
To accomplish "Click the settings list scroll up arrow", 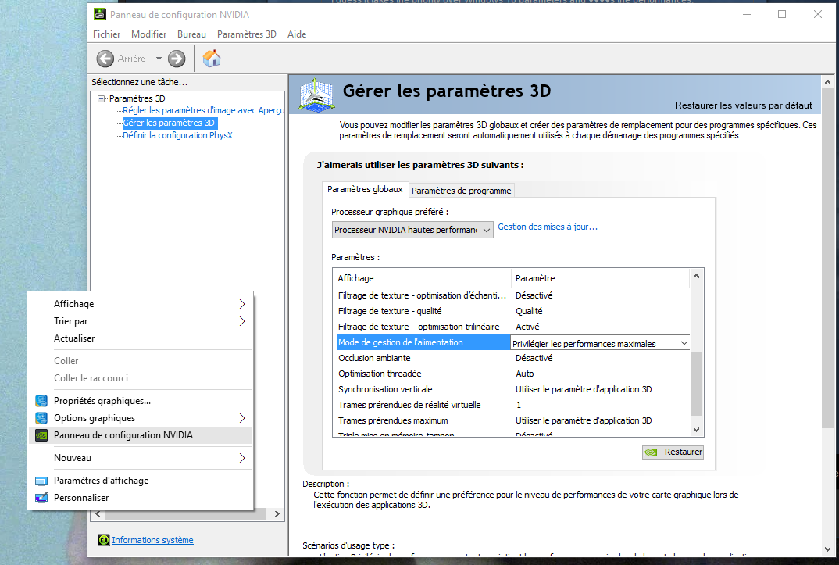I will point(696,276).
